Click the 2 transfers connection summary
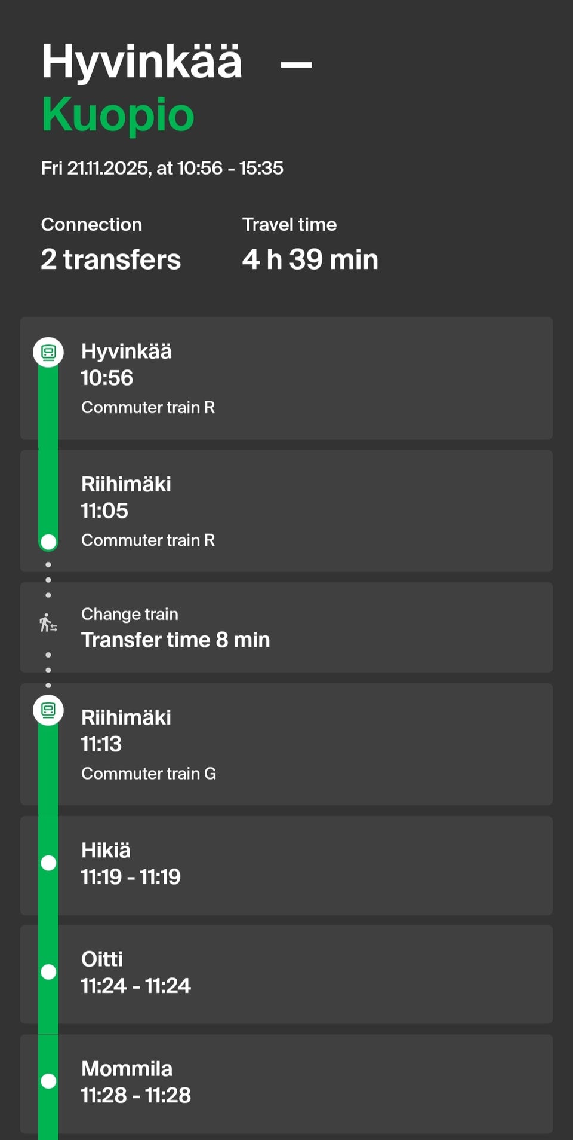 (110, 259)
